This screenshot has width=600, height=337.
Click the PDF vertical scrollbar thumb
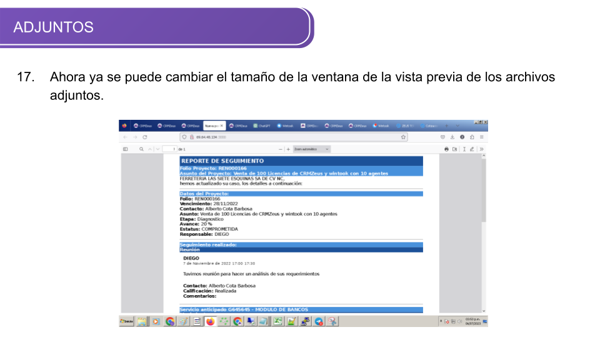[x=484, y=190]
